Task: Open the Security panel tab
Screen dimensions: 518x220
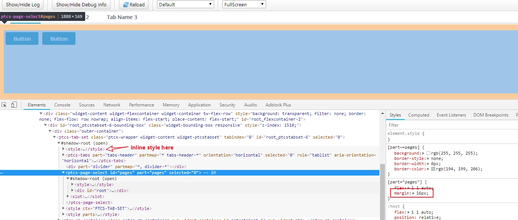Action: (227, 105)
